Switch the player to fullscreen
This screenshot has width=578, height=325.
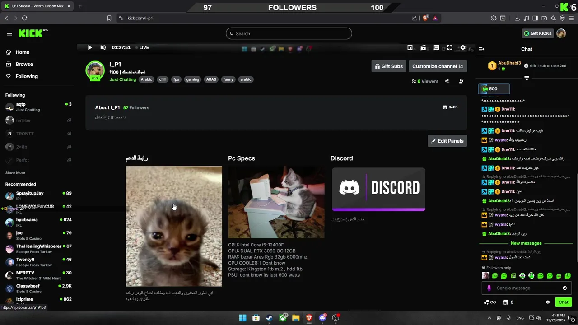coord(450,47)
